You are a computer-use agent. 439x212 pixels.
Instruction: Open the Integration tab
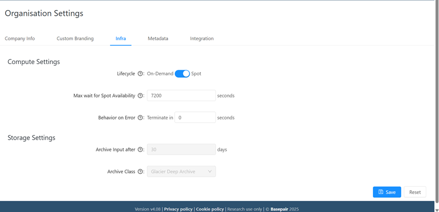[x=202, y=39]
